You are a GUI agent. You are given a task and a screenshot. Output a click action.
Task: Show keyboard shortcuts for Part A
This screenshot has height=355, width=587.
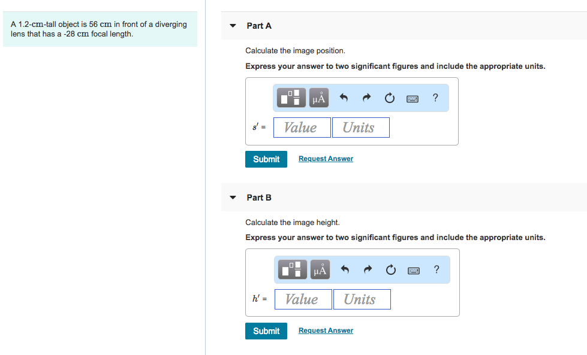tap(413, 99)
